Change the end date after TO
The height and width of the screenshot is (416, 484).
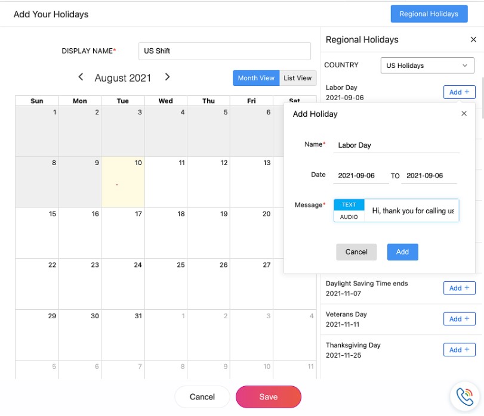[428, 176]
